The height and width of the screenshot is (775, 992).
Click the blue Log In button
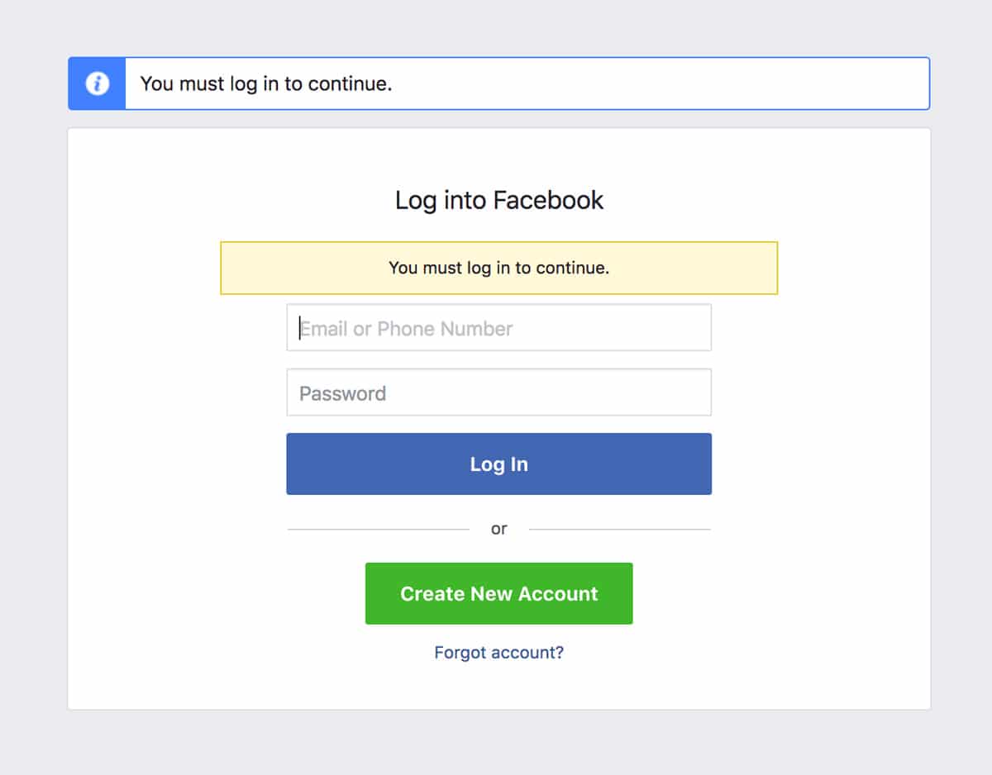[499, 464]
